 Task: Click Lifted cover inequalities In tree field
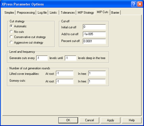97,73
